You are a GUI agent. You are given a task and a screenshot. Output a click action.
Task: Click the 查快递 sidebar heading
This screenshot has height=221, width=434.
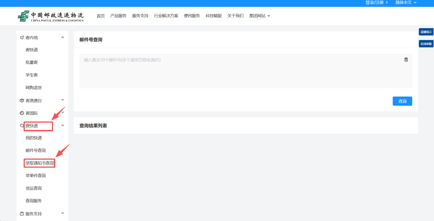(32, 126)
